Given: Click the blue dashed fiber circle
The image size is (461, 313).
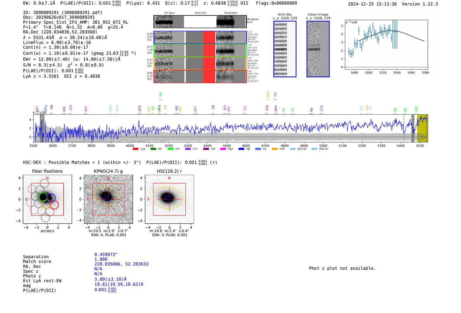Looking at the screenshot, I should (51, 198).
